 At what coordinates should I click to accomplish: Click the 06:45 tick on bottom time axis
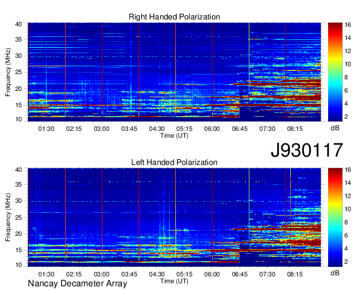click(240, 274)
